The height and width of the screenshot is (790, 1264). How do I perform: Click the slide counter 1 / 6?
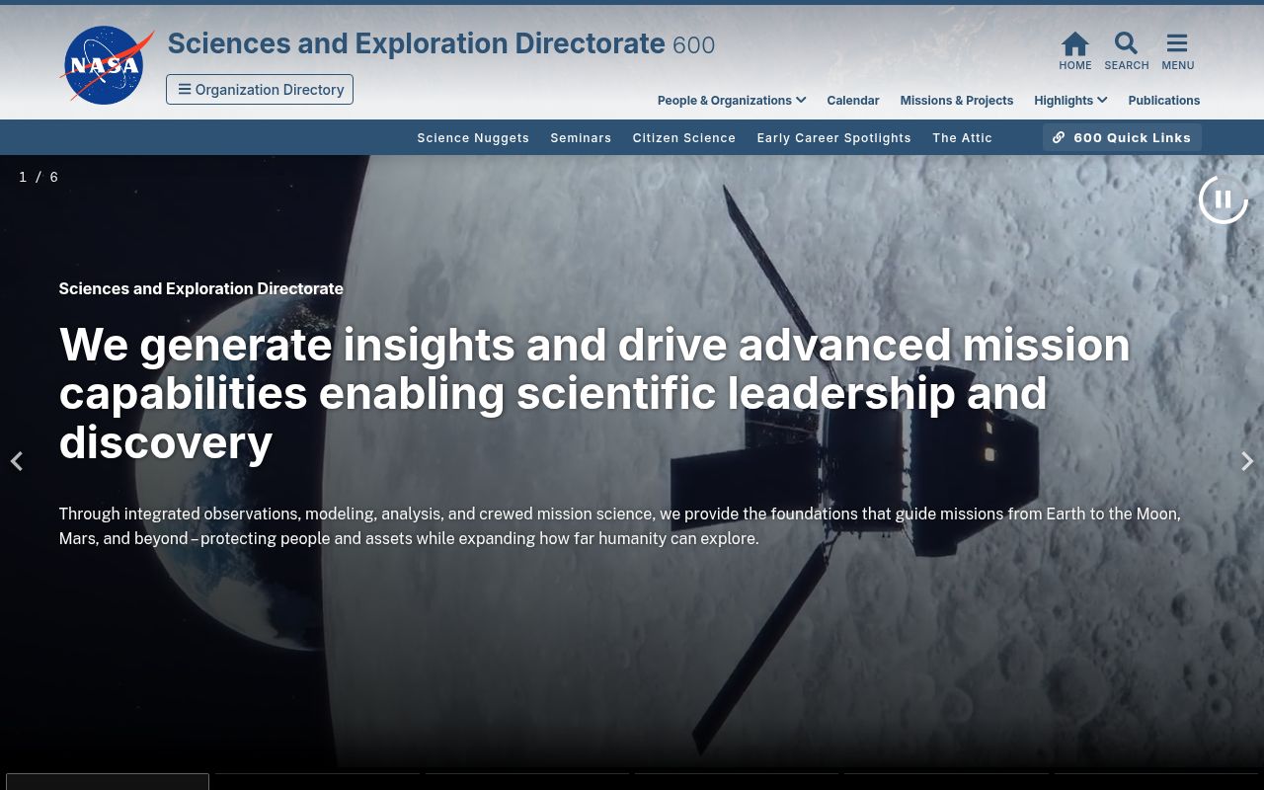pyautogui.click(x=39, y=177)
